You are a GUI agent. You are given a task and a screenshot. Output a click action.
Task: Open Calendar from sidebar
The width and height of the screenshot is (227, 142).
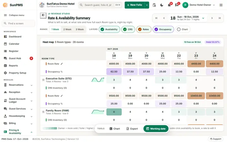(18, 44)
